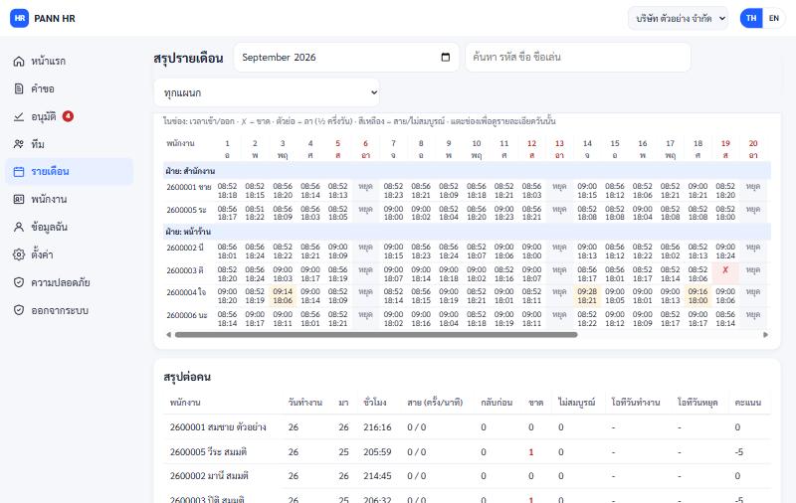Click employee row 2600006 in attendance grid

click(x=467, y=318)
